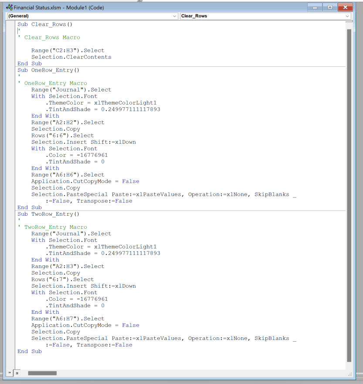The width and height of the screenshot is (363, 384).
Task: Open the Clear_Rows procedure dropdown
Action: click(x=265, y=16)
